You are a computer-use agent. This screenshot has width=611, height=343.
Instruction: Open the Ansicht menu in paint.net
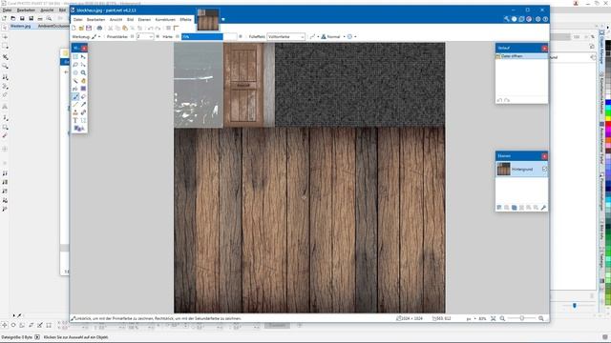[116, 19]
